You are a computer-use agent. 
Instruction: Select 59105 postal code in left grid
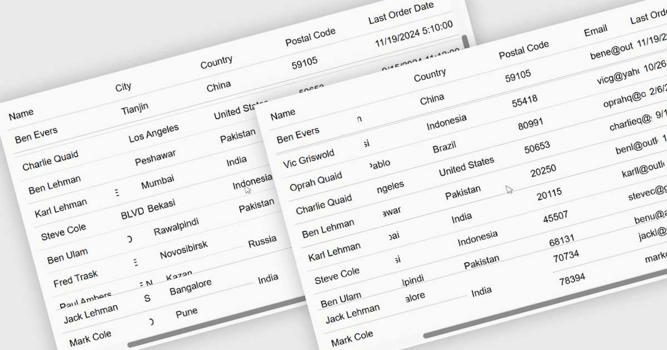point(305,63)
